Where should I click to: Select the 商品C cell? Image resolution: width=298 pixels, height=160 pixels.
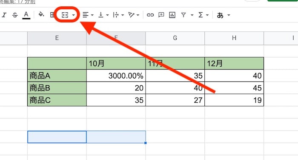(57, 100)
